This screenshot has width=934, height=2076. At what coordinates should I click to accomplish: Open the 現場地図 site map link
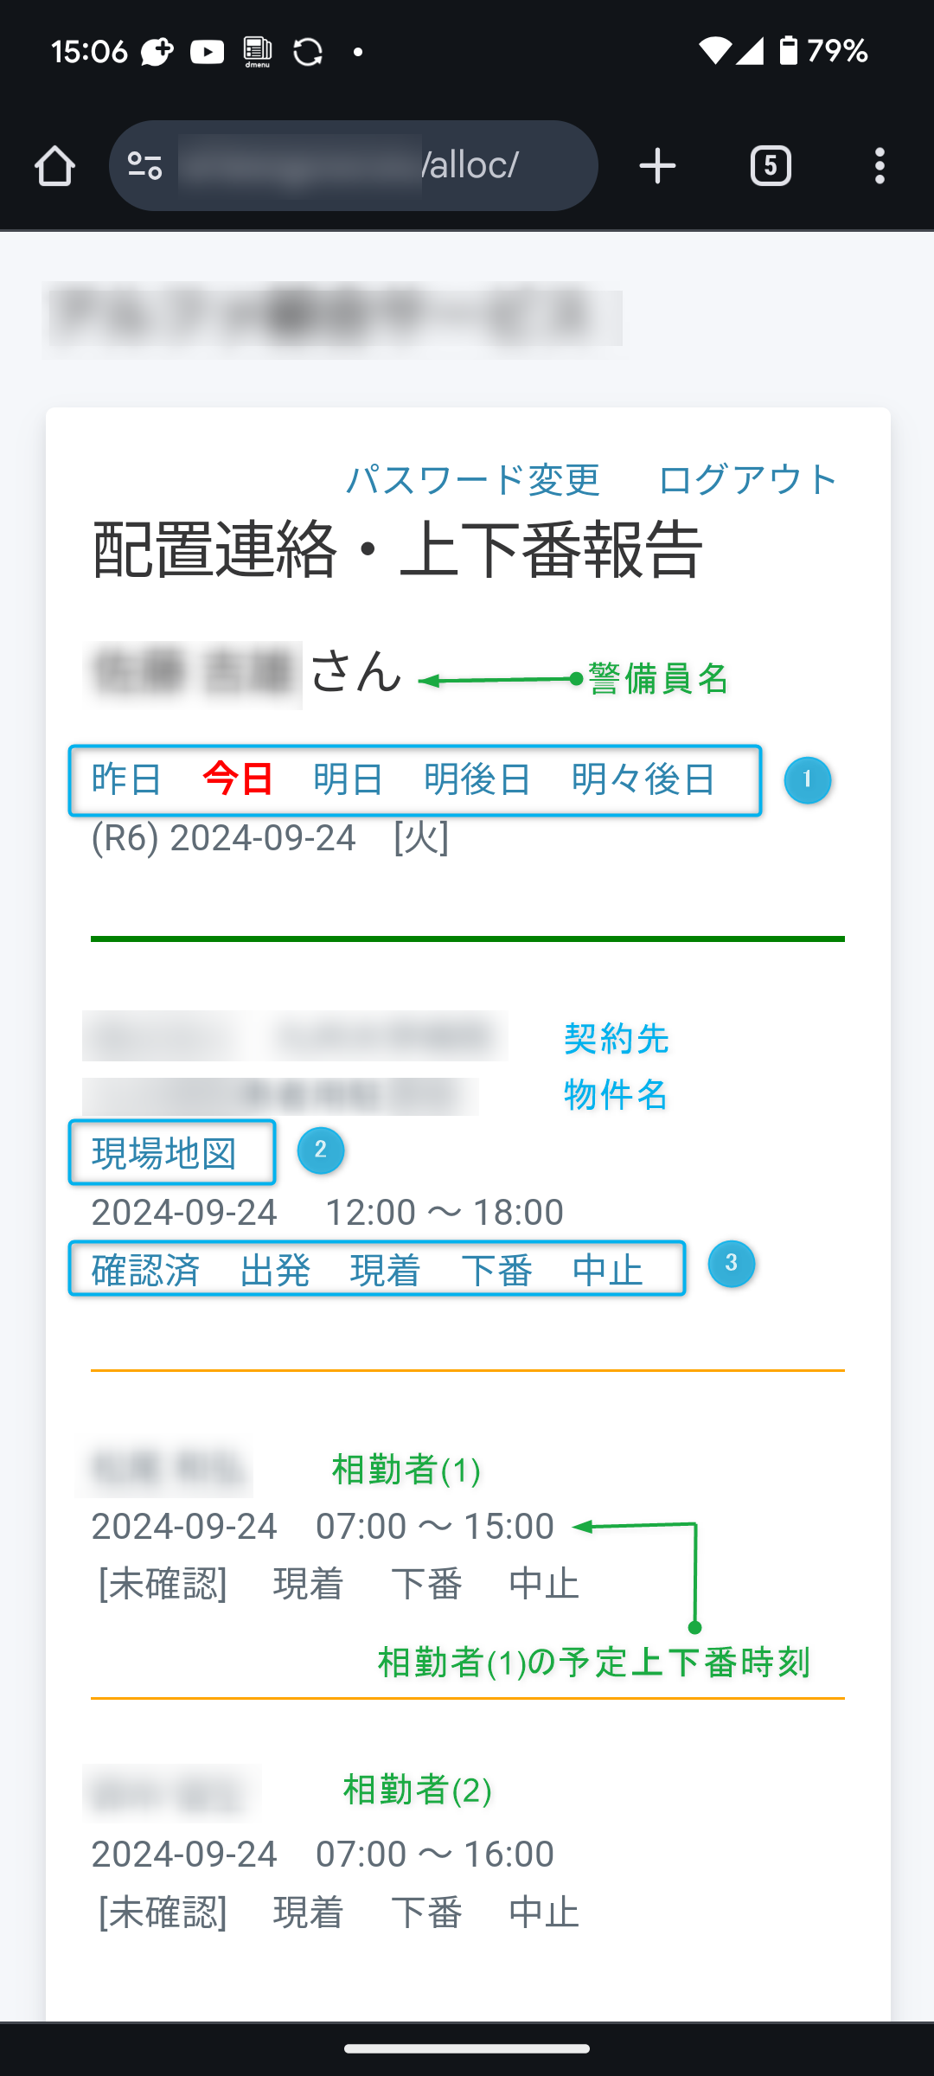(x=164, y=1153)
